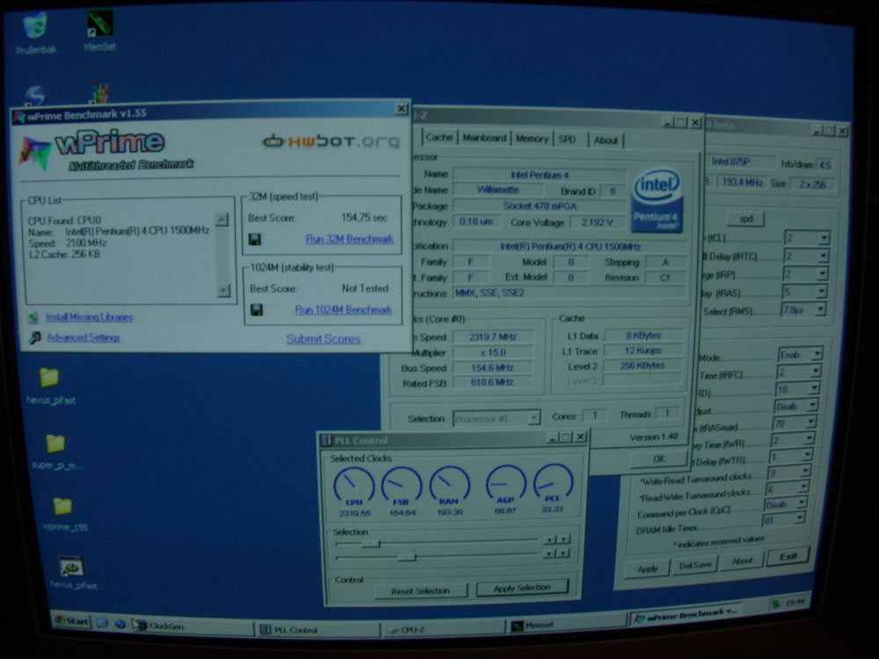Select the AGP clock gauge in PLL Control
The image size is (879, 659).
(x=505, y=483)
